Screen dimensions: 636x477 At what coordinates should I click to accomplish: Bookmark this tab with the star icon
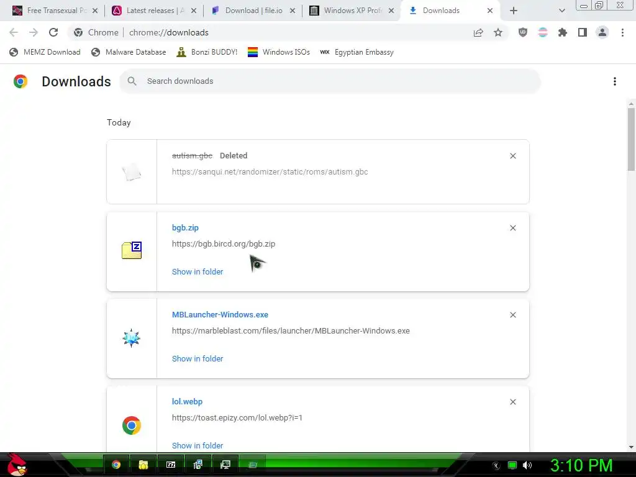pyautogui.click(x=498, y=32)
